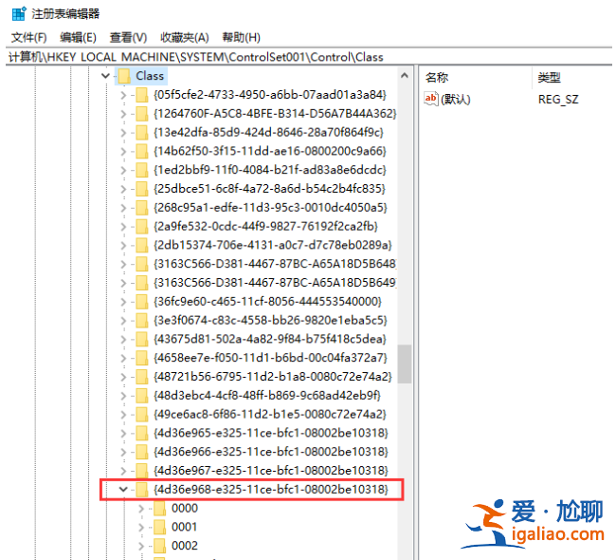Select the 0000 subkey label
This screenshot has height=560, width=616.
185,508
